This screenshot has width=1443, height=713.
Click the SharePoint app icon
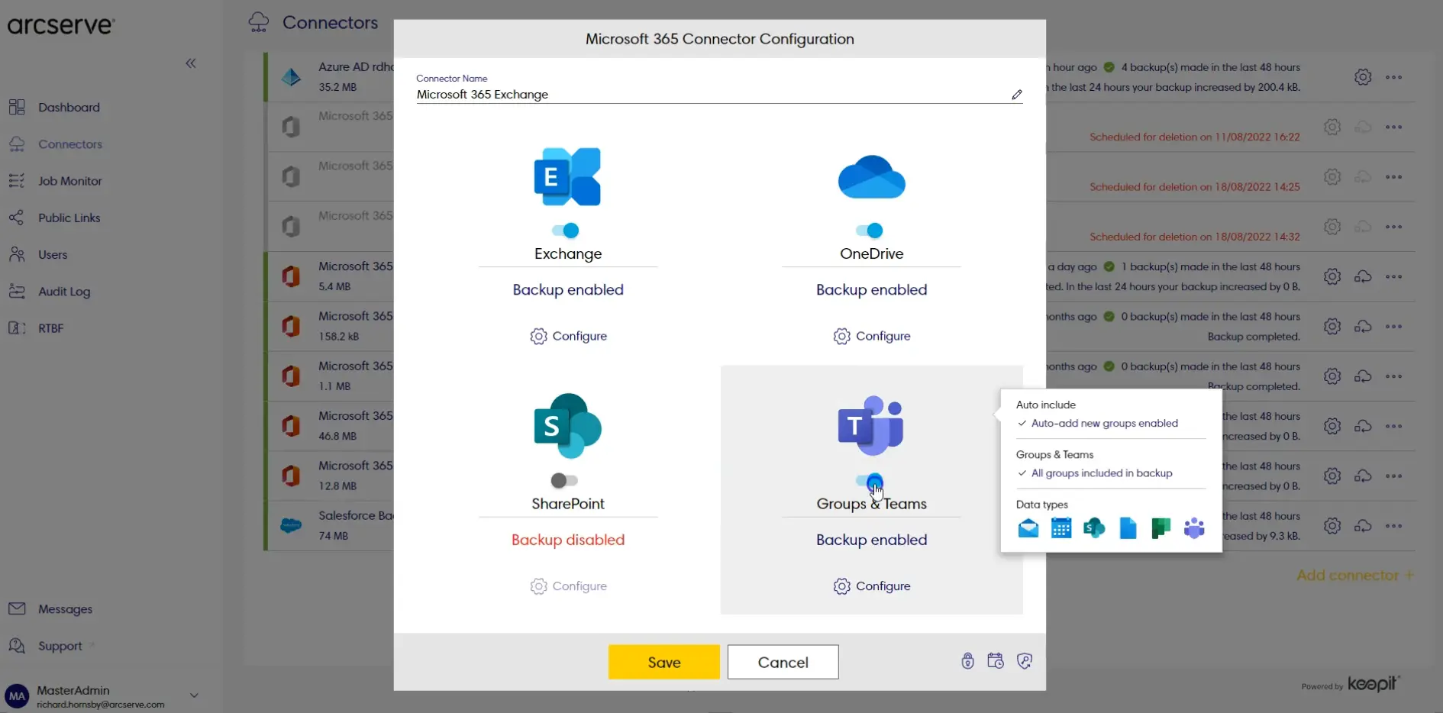click(x=567, y=426)
